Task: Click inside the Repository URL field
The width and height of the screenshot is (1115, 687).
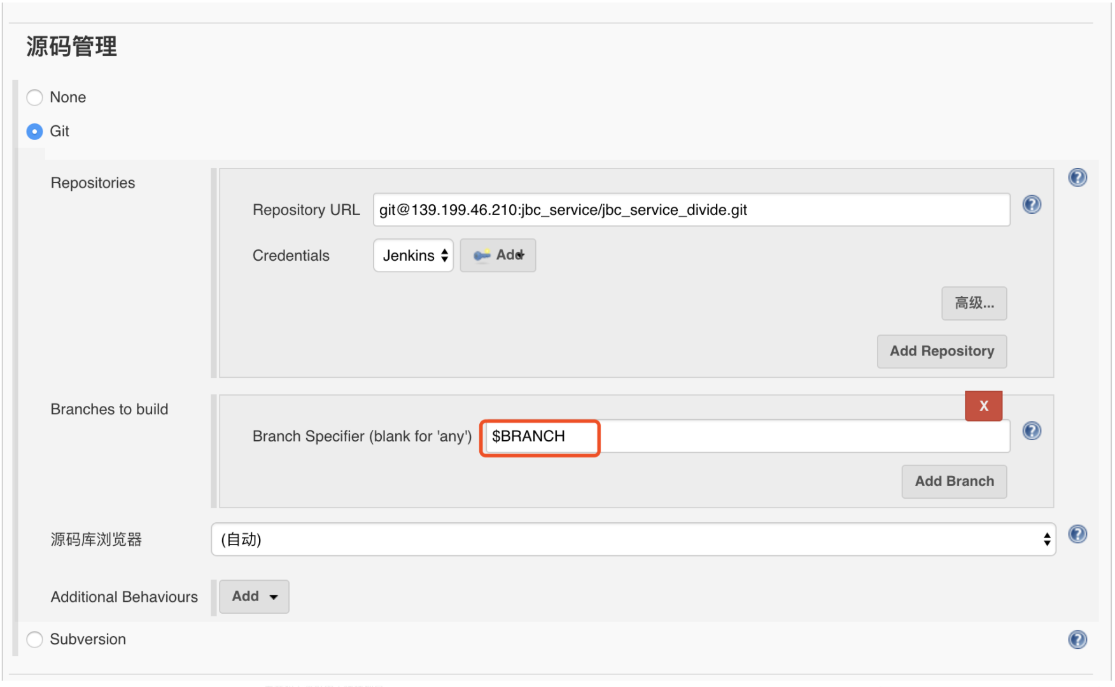Action: (x=692, y=210)
